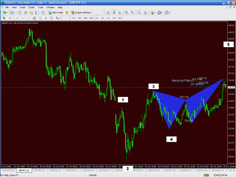The width and height of the screenshot is (236, 177).
Task: Switch to the AUDCAD,H1 chart tab
Action: pos(154,171)
